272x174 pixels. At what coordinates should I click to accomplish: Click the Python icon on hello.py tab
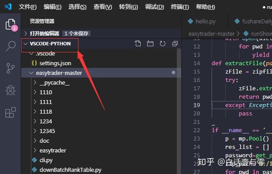click(x=190, y=21)
